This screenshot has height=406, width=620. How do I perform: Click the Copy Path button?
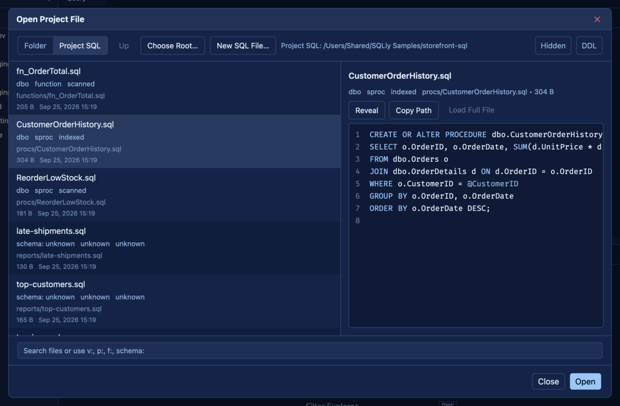pyautogui.click(x=413, y=110)
